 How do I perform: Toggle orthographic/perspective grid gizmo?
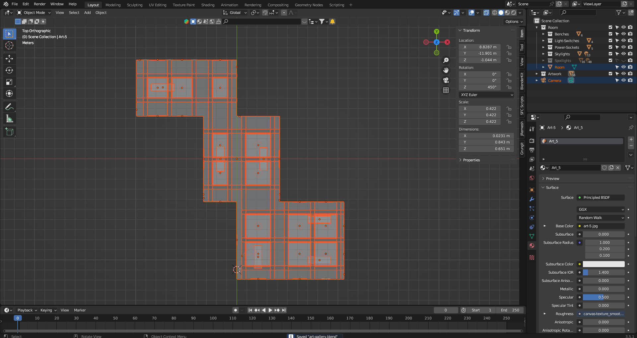click(x=446, y=90)
